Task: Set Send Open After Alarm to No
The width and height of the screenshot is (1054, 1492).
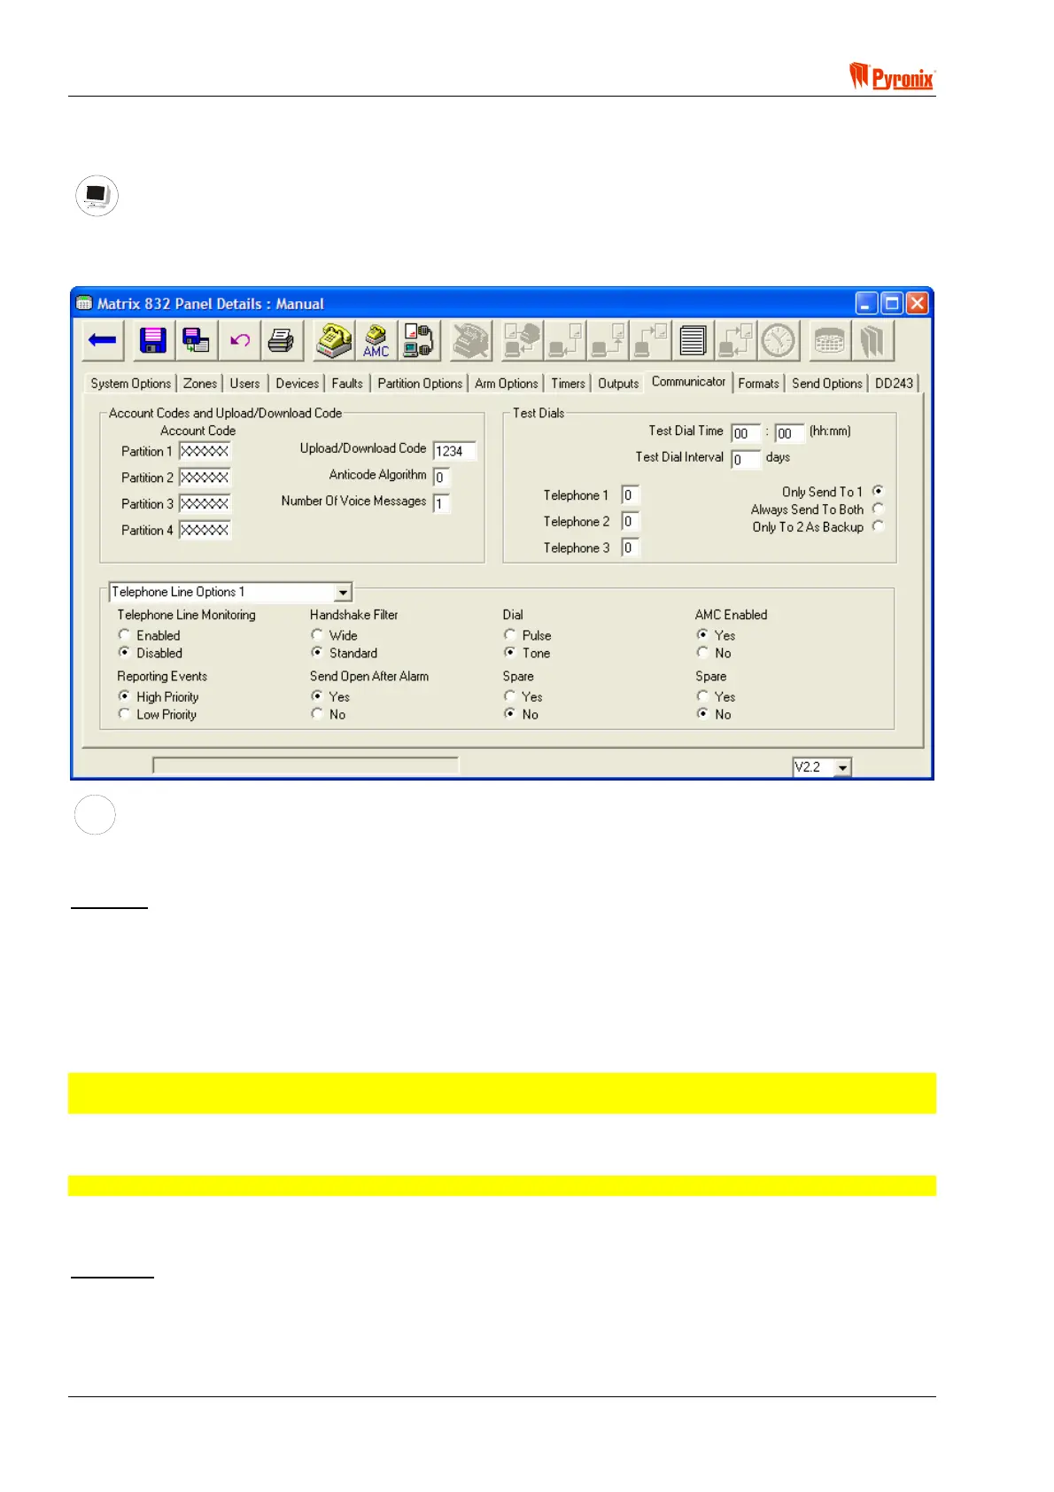Action: pos(317,714)
